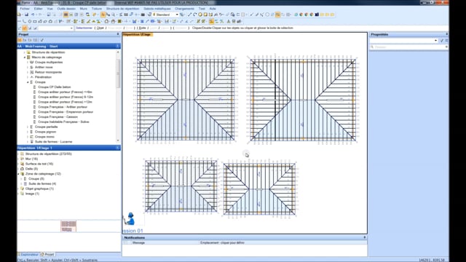Click the icon beside Pénétration
The image size is (466, 262).
[x=32, y=77]
